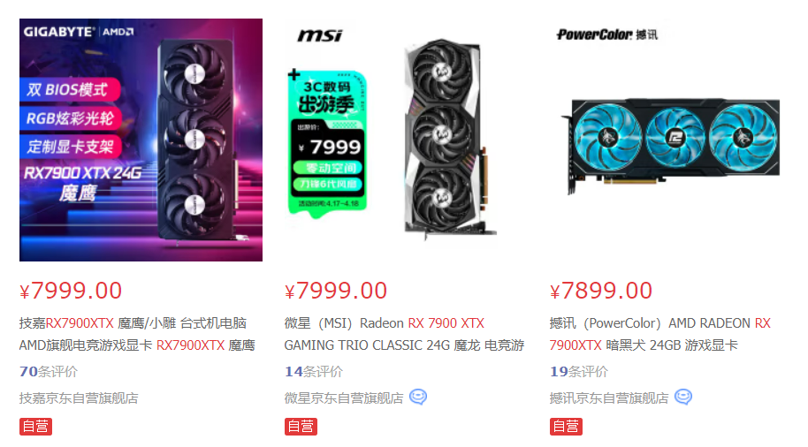Screen dimensions: 808x447
Task: Click the 自营 badge under the PowerColor listing
Action: (566, 427)
